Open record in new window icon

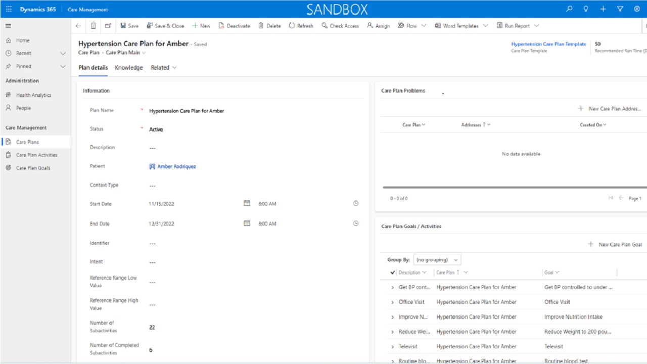[x=108, y=26]
